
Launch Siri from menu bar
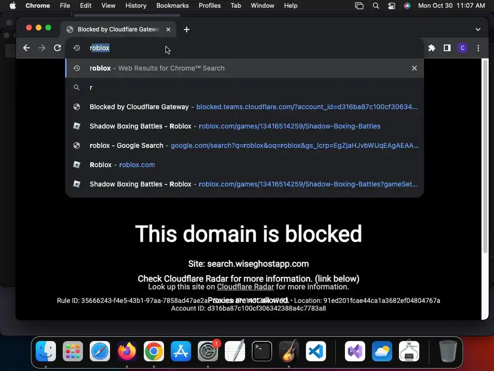[x=407, y=6]
